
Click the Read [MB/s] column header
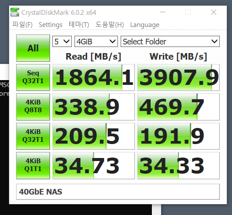[x=94, y=57]
